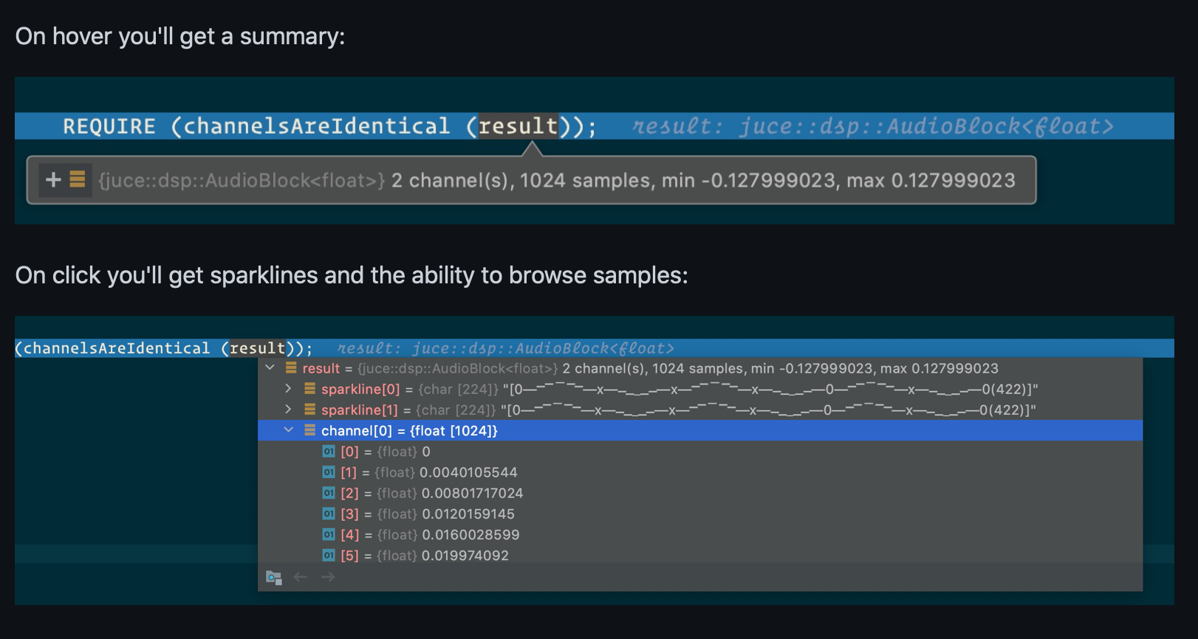Click the array icon beside channel[0]
This screenshot has width=1198, height=639.
pyautogui.click(x=309, y=429)
